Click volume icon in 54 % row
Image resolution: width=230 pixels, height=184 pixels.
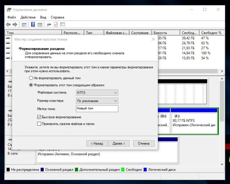[8, 58]
